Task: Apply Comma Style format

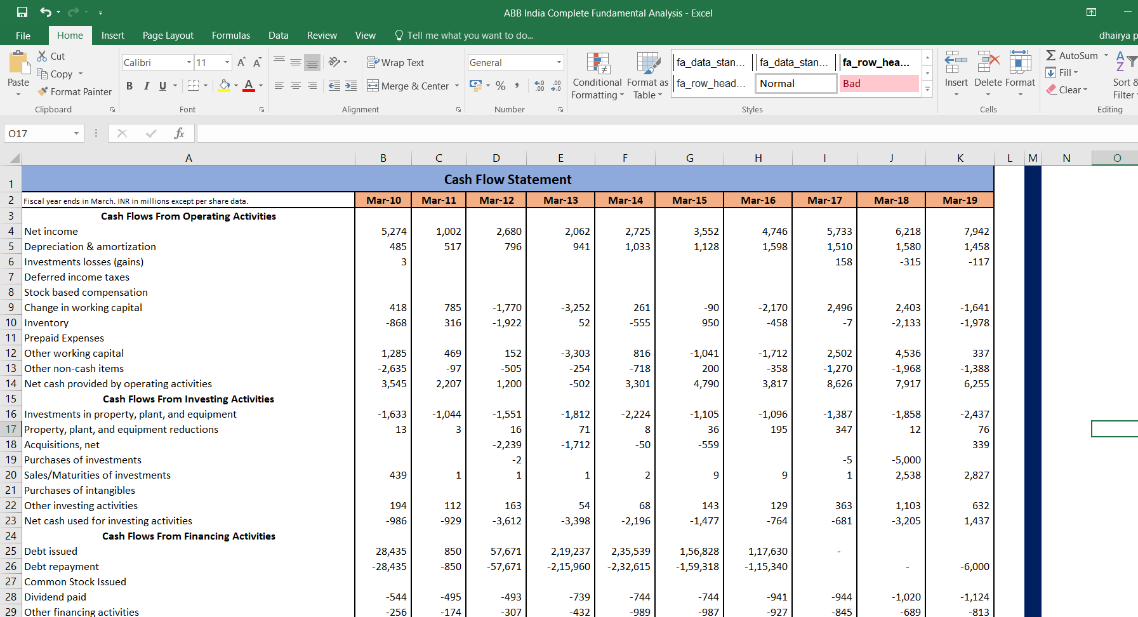Action: [x=517, y=86]
